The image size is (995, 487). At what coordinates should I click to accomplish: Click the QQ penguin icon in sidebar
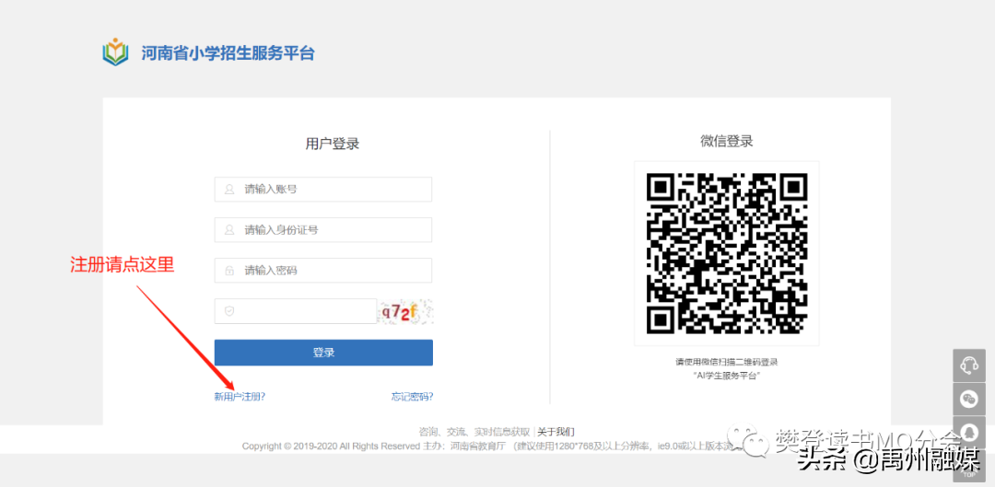click(x=969, y=432)
